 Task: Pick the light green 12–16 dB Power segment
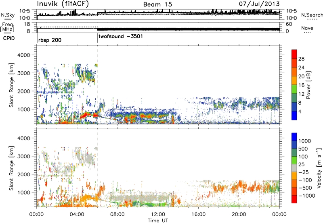click(x=294, y=89)
